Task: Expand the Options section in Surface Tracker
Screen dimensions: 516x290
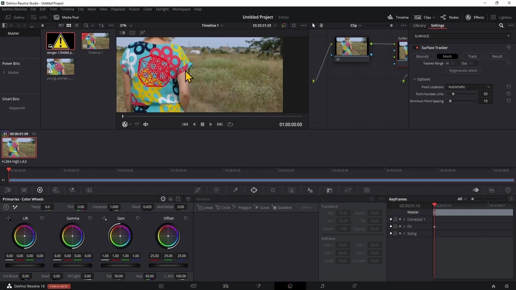Action: [415, 79]
